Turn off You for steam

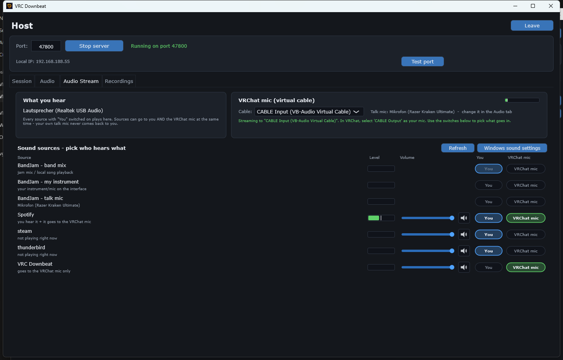[x=489, y=234]
